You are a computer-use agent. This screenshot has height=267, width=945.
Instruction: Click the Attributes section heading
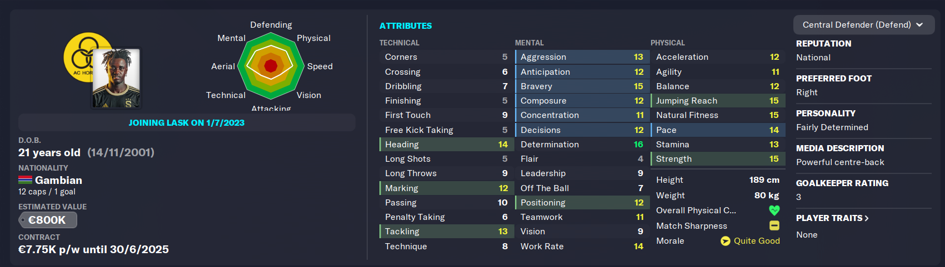click(406, 26)
